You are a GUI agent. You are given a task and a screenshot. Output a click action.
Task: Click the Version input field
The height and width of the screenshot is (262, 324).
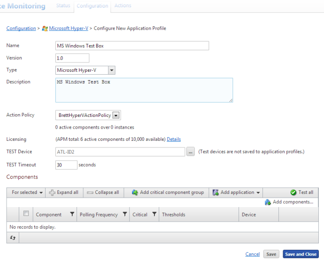coord(72,58)
